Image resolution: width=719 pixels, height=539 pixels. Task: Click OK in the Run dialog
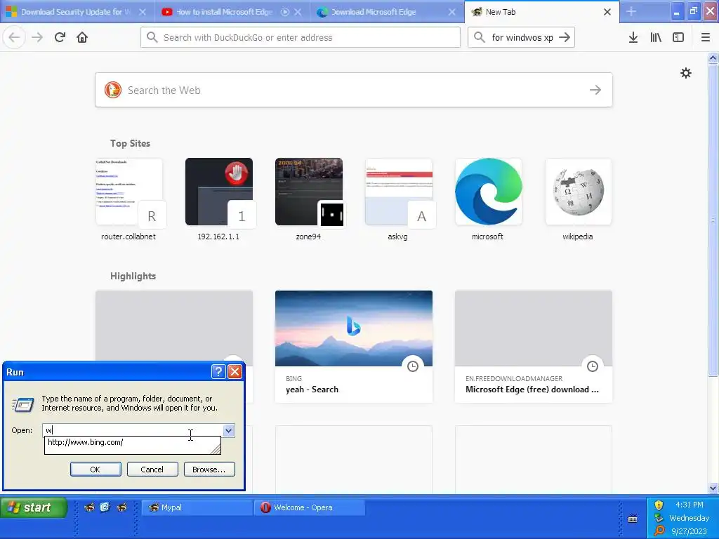point(95,470)
